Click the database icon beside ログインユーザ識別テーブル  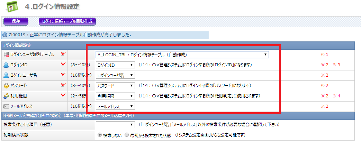pyautogui.click(x=6, y=55)
